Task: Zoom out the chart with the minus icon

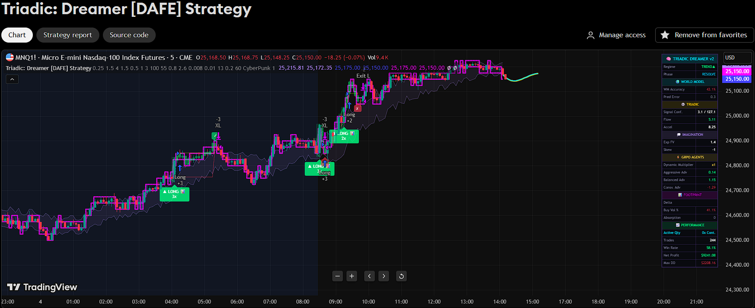Action: 338,276
